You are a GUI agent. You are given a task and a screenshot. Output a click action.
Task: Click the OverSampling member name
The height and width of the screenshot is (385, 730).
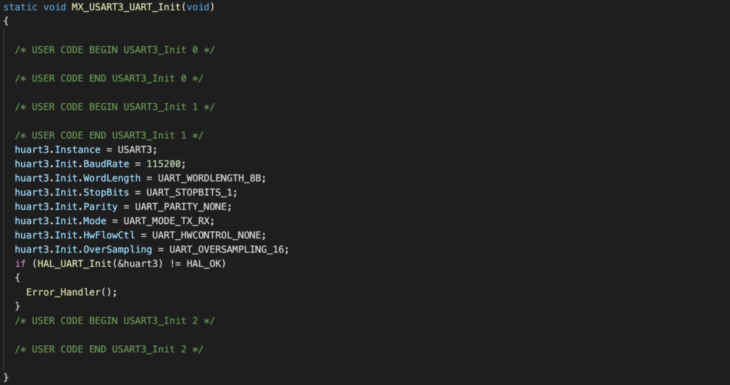tap(118, 249)
